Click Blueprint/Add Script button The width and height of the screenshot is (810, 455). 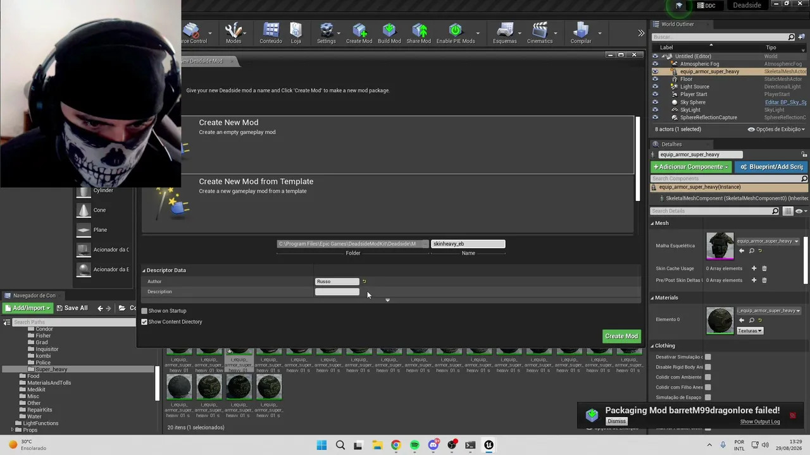771,167
